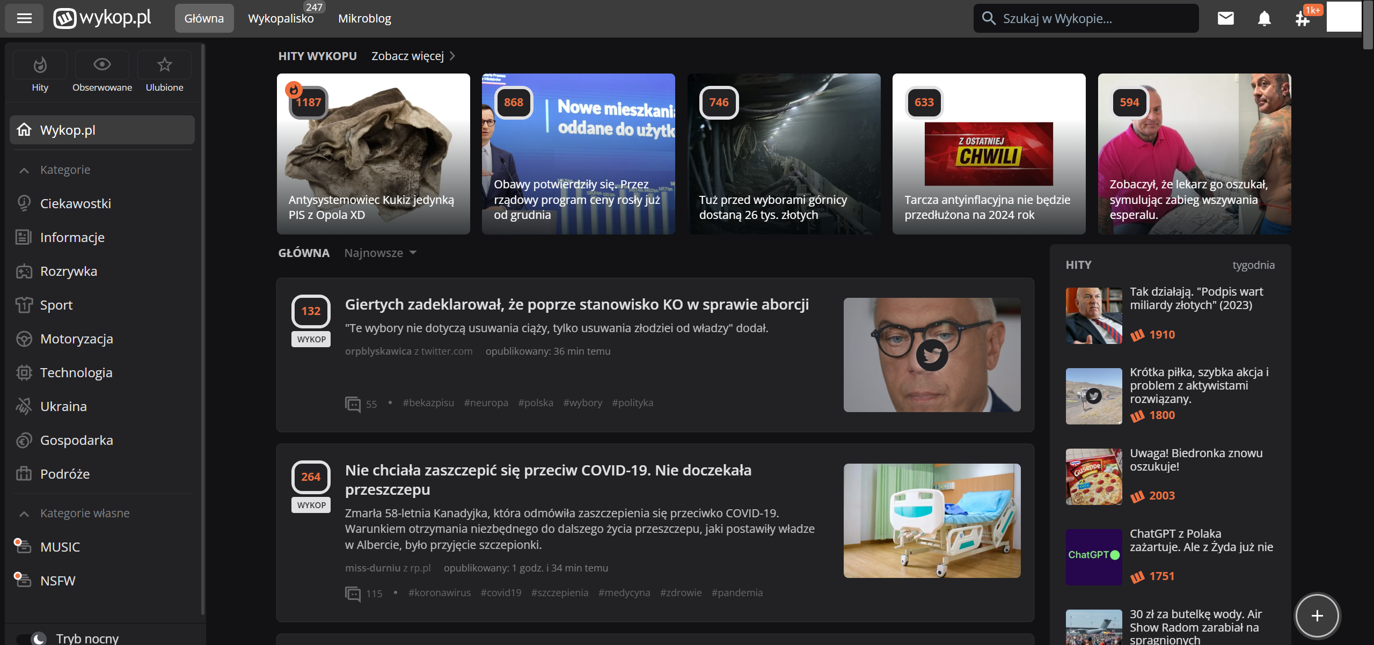Open the Najnowsze sorting dropdown
Screen dimensions: 1374x645
[380, 253]
